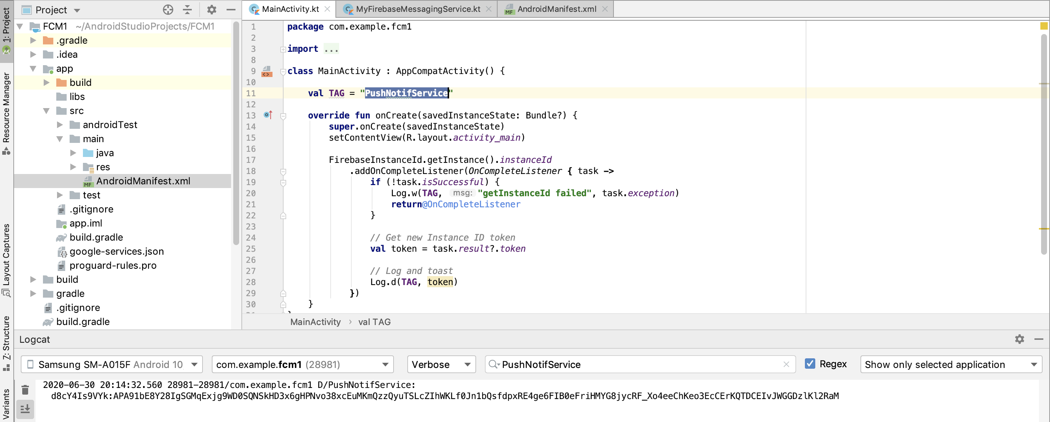Click the related XML file gutter icon

click(x=267, y=71)
